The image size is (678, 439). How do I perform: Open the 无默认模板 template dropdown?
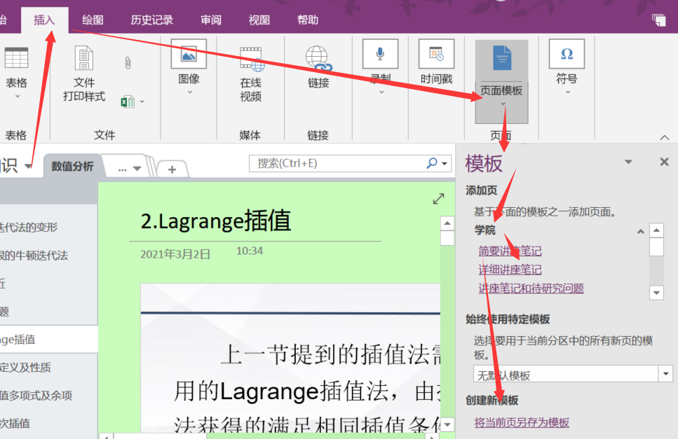664,373
